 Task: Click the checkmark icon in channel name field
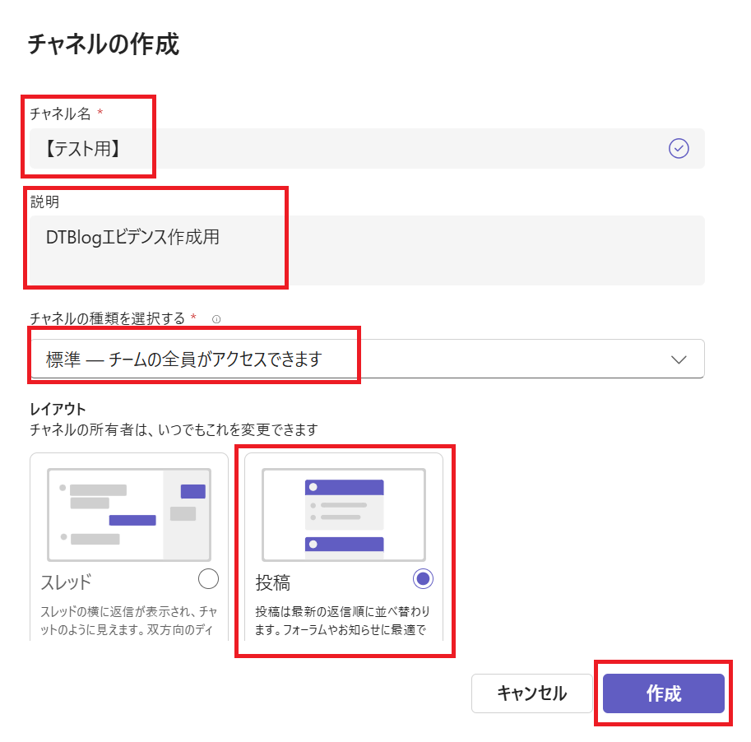click(679, 148)
